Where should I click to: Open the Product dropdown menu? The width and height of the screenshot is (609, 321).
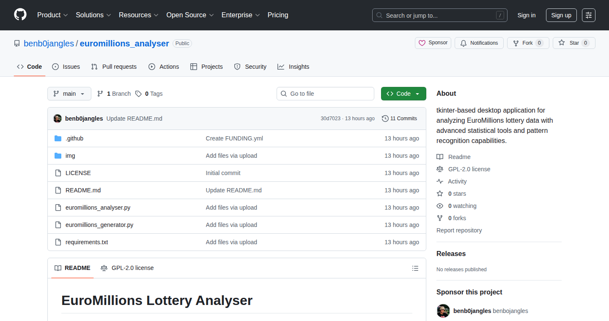click(x=52, y=15)
